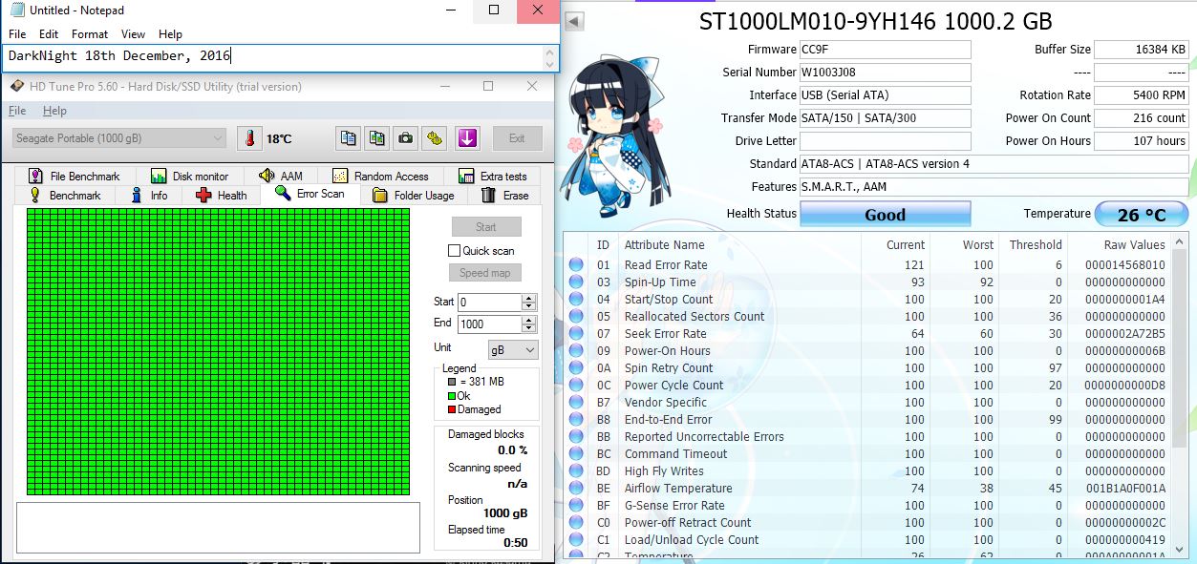This screenshot has width=1197, height=564.
Task: Switch to the Extra tests tab
Action: click(x=492, y=176)
